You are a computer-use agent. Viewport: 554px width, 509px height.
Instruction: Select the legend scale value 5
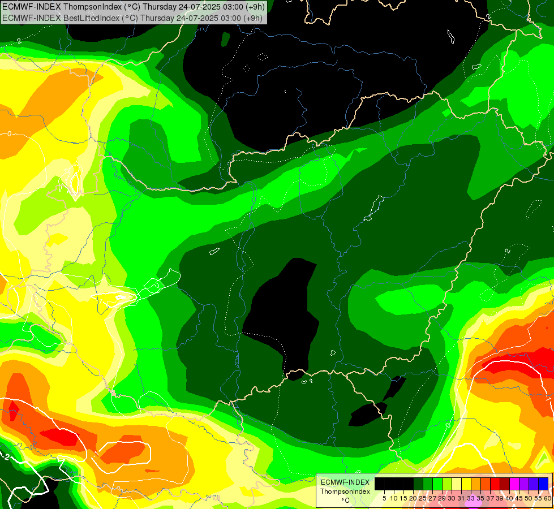click(384, 498)
